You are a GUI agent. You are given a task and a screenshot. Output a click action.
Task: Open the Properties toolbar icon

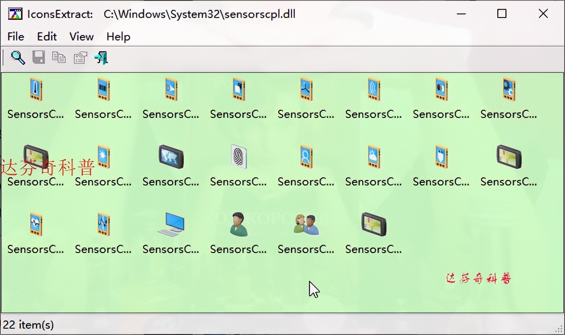(80, 57)
